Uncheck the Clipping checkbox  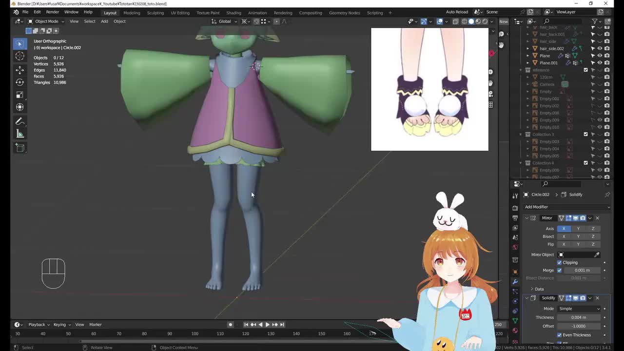click(560, 262)
